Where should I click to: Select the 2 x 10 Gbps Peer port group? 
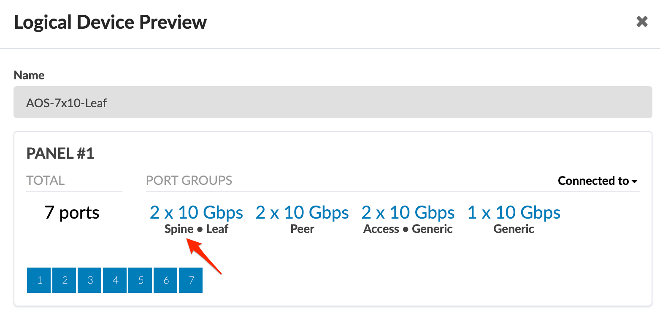pyautogui.click(x=302, y=213)
